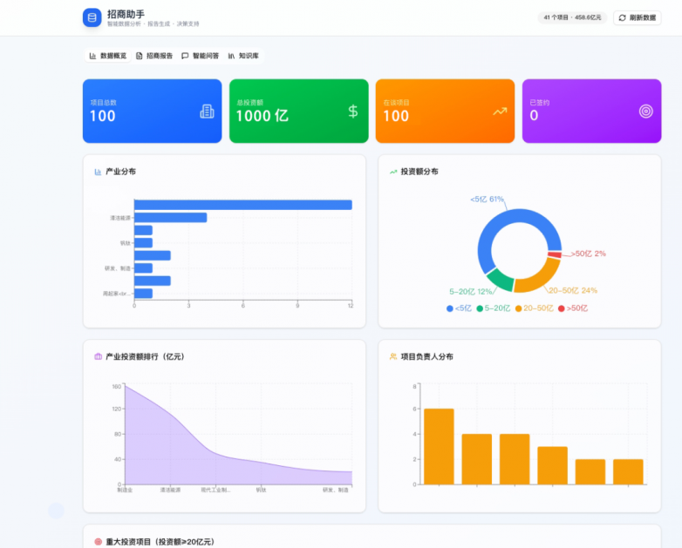Open the 招商报告 tab
Screen dimensions: 682x548
154,56
